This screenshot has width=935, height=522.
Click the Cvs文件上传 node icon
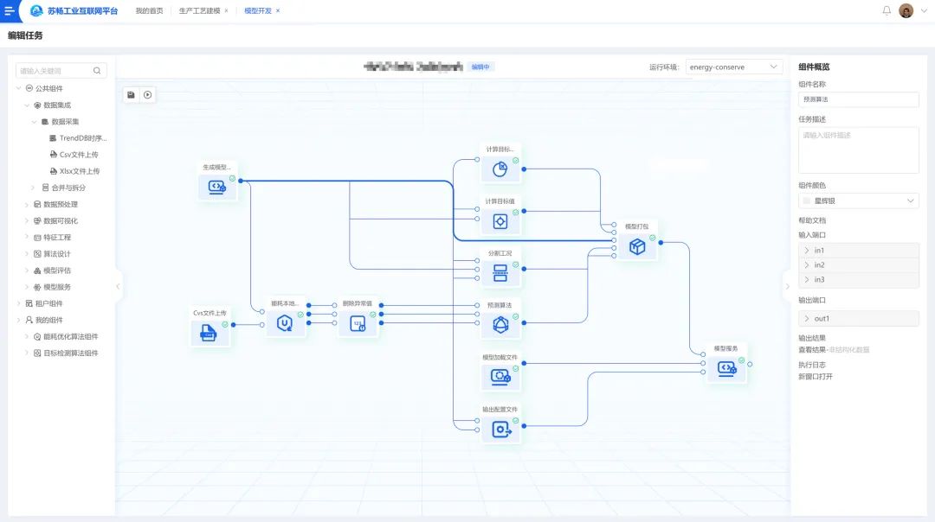(x=209, y=334)
